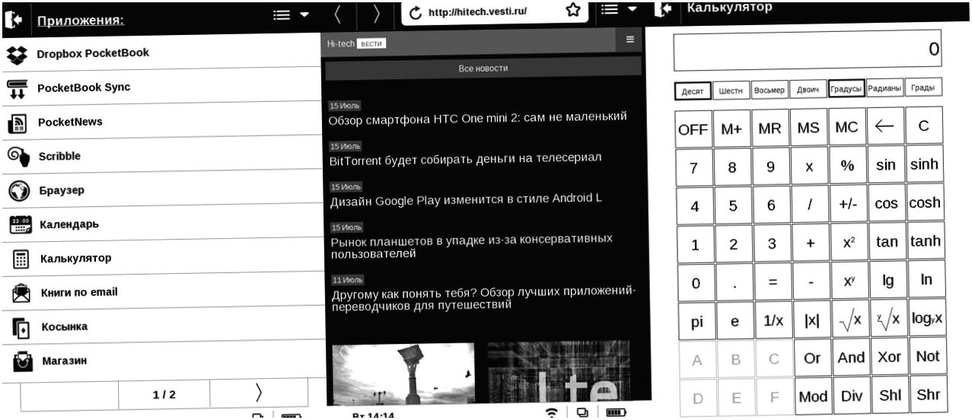Open the Календарь calendar icon

[20, 225]
